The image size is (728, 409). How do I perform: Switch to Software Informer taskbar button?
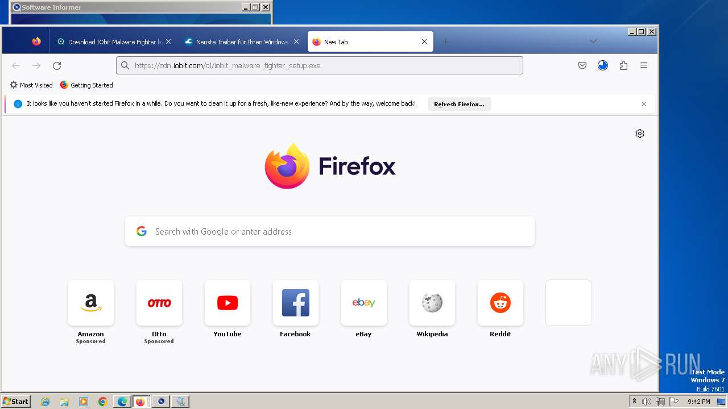pyautogui.click(x=161, y=402)
